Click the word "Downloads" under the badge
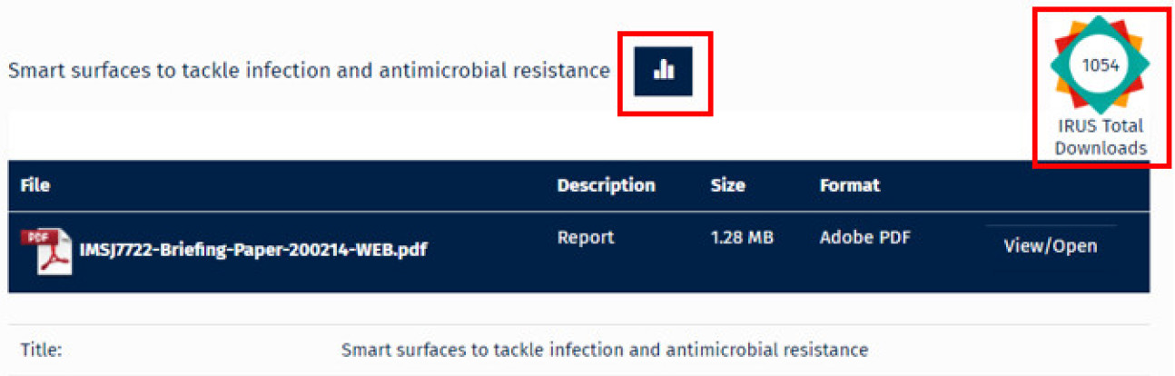Image resolution: width=1175 pixels, height=376 pixels. tap(1101, 149)
